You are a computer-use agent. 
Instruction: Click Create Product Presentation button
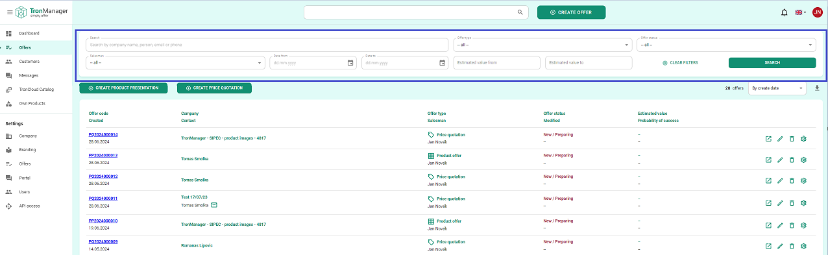(x=123, y=88)
